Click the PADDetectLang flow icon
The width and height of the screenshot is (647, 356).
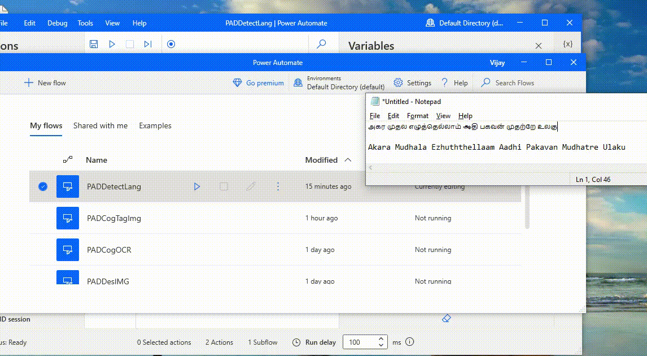pyautogui.click(x=68, y=186)
